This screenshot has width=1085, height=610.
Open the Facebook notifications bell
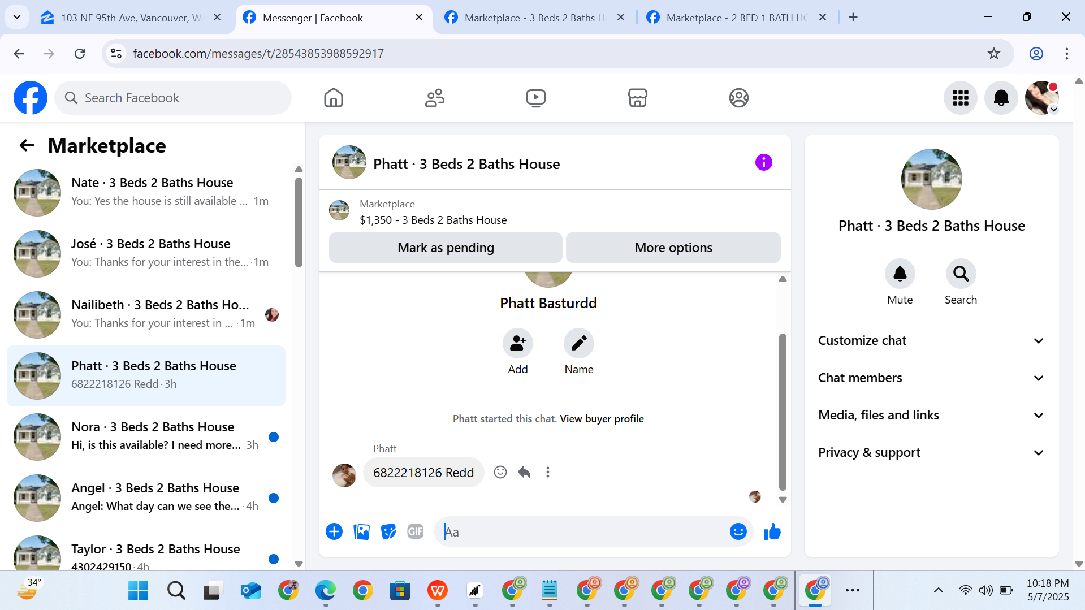[x=1001, y=98]
